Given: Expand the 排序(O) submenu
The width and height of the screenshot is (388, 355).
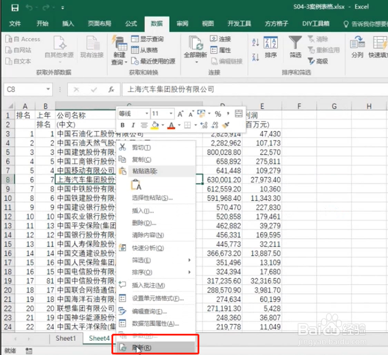Looking at the screenshot, I should [156, 272].
